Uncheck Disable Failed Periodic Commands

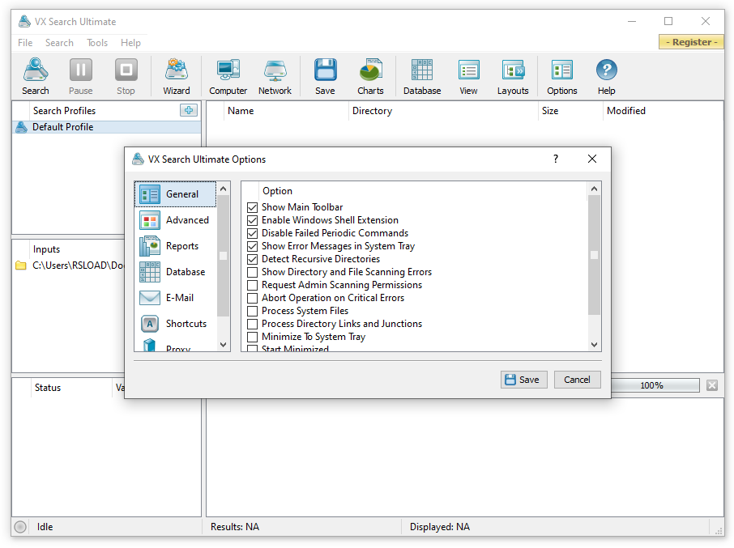coord(252,233)
